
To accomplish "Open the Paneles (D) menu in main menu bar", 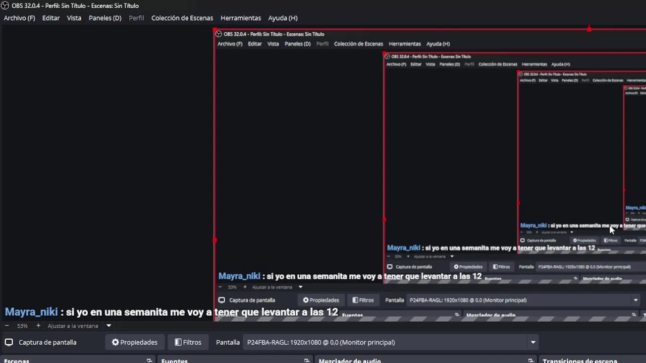I will pos(105,18).
